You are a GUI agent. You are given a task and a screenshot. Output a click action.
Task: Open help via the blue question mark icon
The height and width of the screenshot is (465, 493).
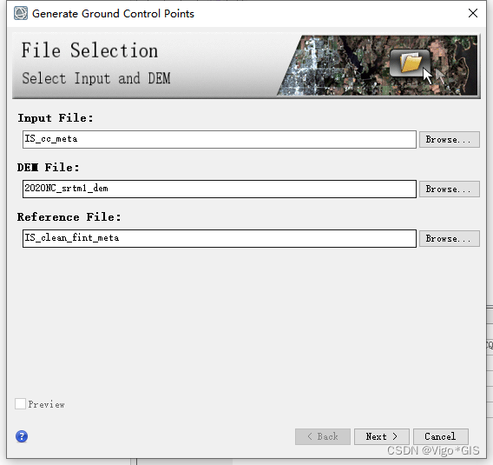click(x=22, y=436)
